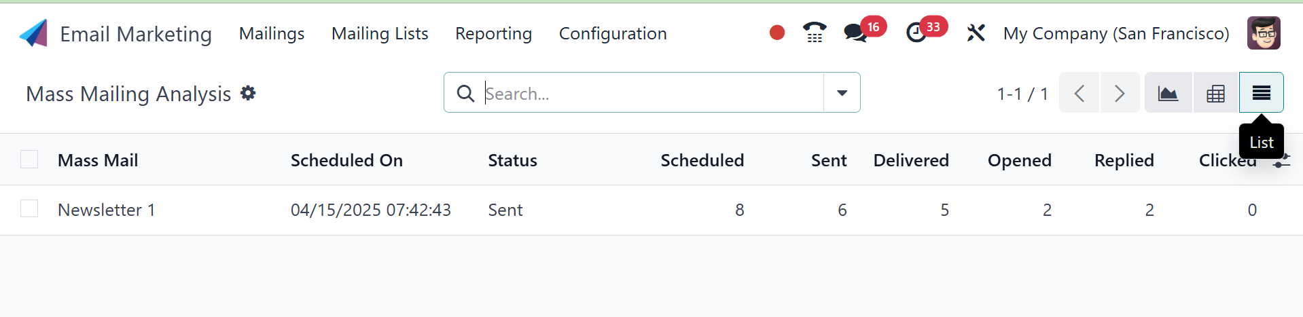Screen dimensions: 1303x317
Task: Open the activities clock icon
Action: coord(916,33)
